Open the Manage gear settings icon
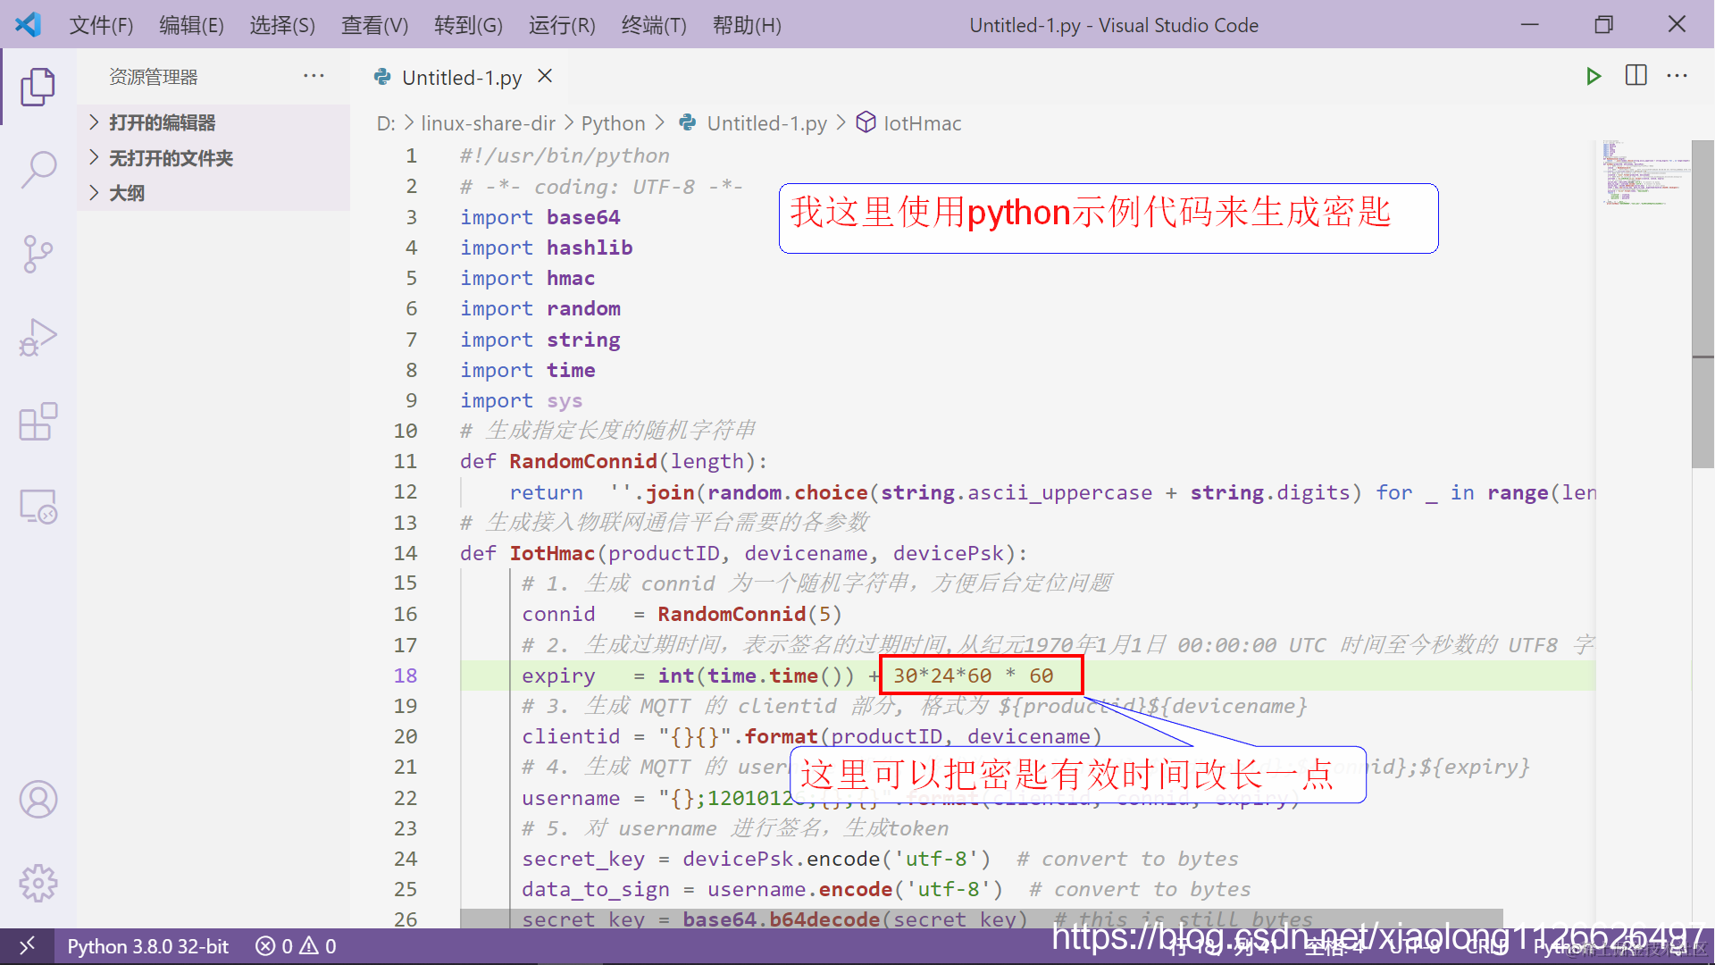 [38, 884]
